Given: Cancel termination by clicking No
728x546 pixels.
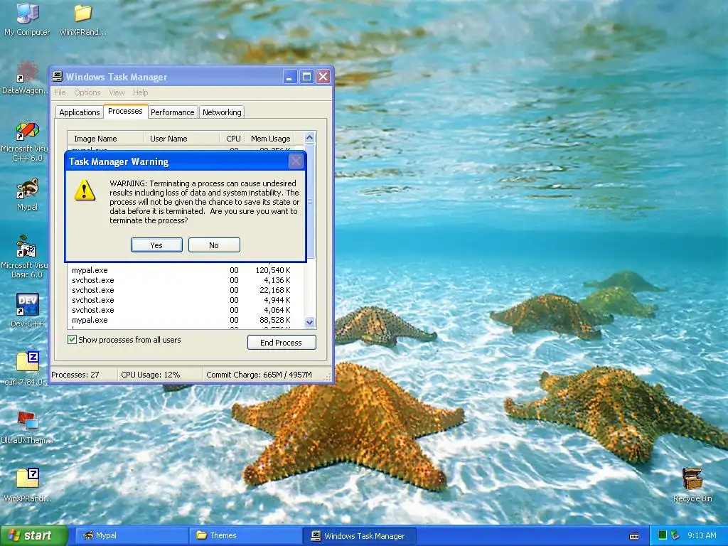Looking at the screenshot, I should [x=214, y=245].
